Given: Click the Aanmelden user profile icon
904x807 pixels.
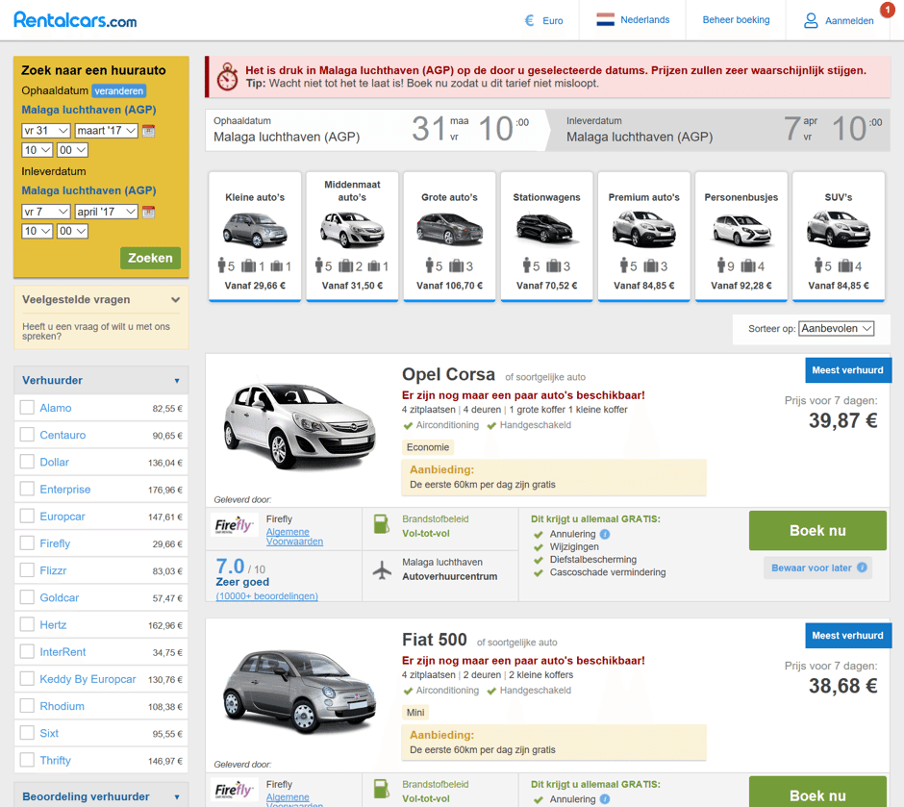Looking at the screenshot, I should [812, 20].
